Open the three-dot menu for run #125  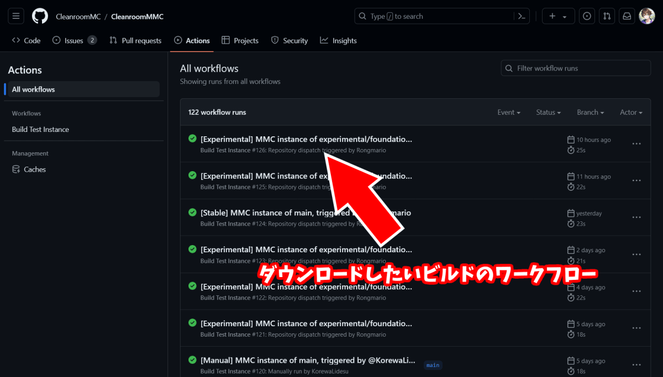pyautogui.click(x=636, y=180)
